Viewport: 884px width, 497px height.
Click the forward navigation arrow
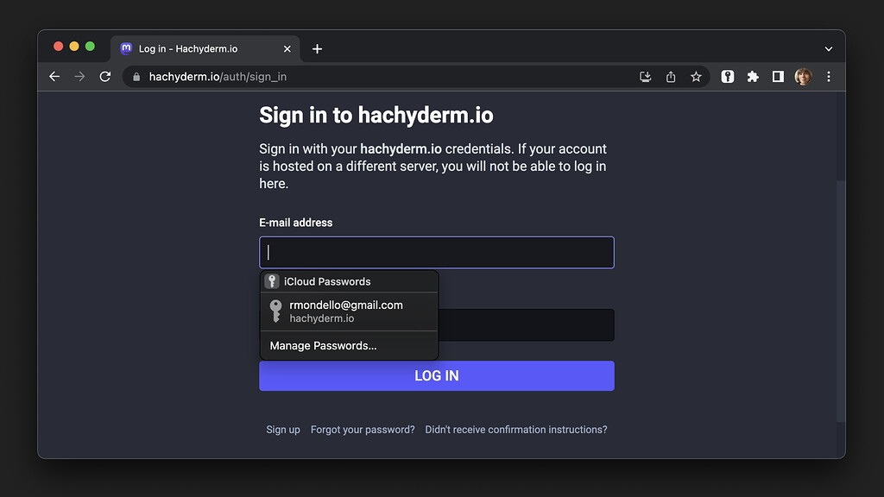[x=79, y=77]
